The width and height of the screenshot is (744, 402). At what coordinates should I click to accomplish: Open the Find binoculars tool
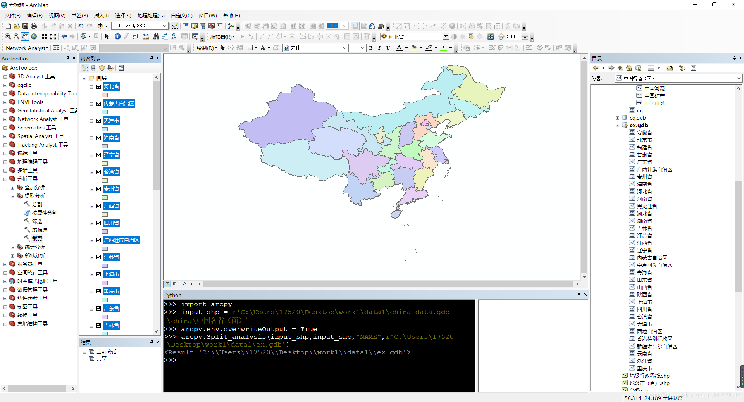(x=156, y=36)
